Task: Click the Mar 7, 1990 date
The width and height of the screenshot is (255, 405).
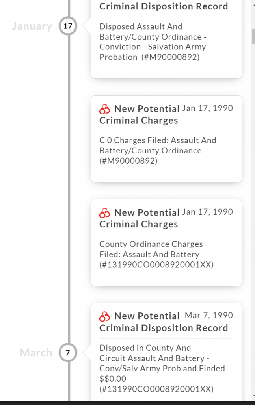Action: pyautogui.click(x=208, y=316)
